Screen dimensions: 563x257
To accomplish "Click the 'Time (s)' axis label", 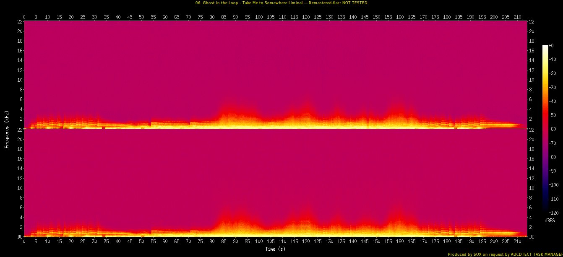I will pos(276,249).
